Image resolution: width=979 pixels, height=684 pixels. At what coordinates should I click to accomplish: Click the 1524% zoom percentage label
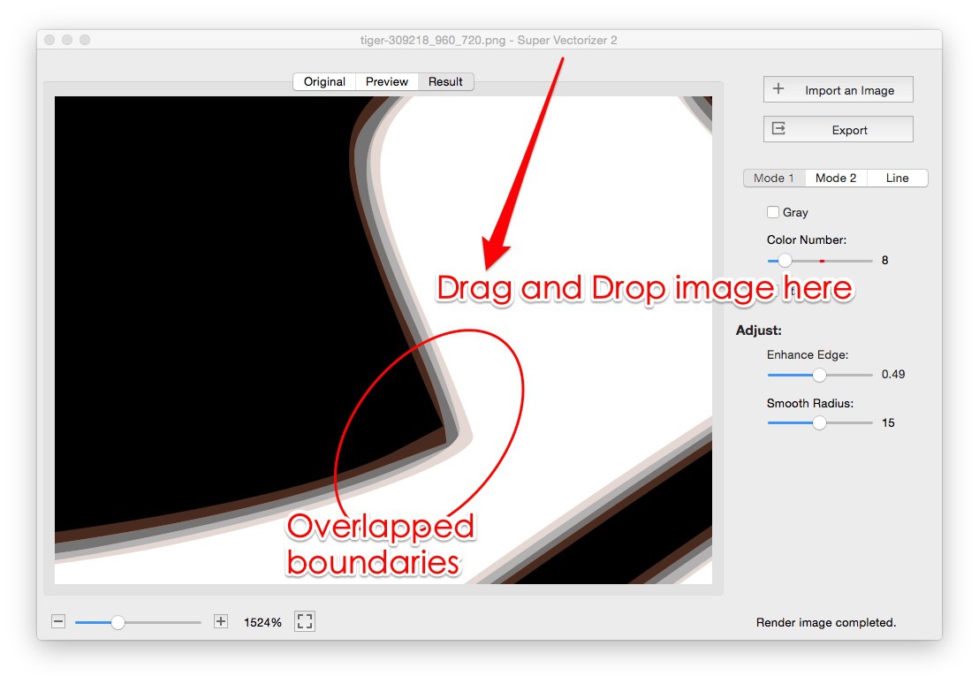pos(262,621)
